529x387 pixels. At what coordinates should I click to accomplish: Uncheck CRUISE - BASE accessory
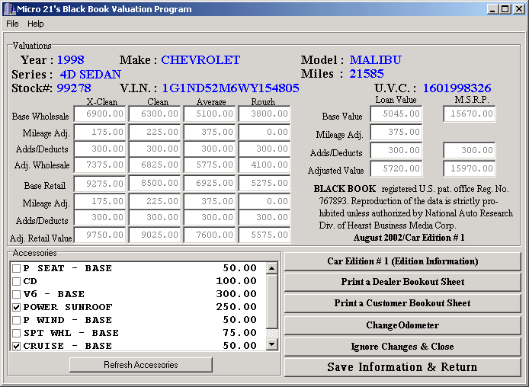pos(16,346)
